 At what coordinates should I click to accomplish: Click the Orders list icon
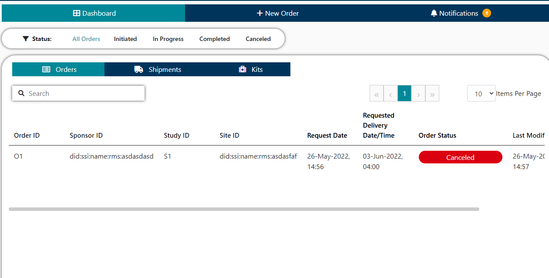click(x=47, y=69)
